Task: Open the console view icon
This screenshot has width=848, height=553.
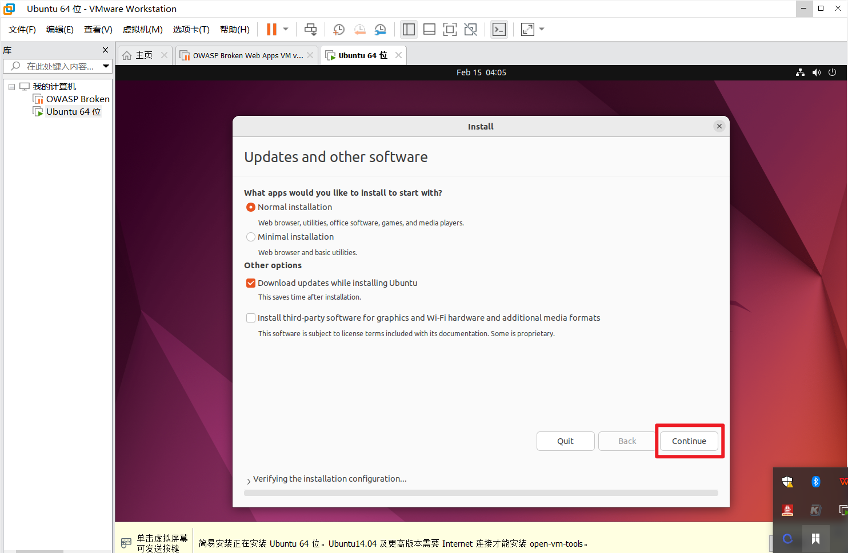Action: (x=499, y=29)
